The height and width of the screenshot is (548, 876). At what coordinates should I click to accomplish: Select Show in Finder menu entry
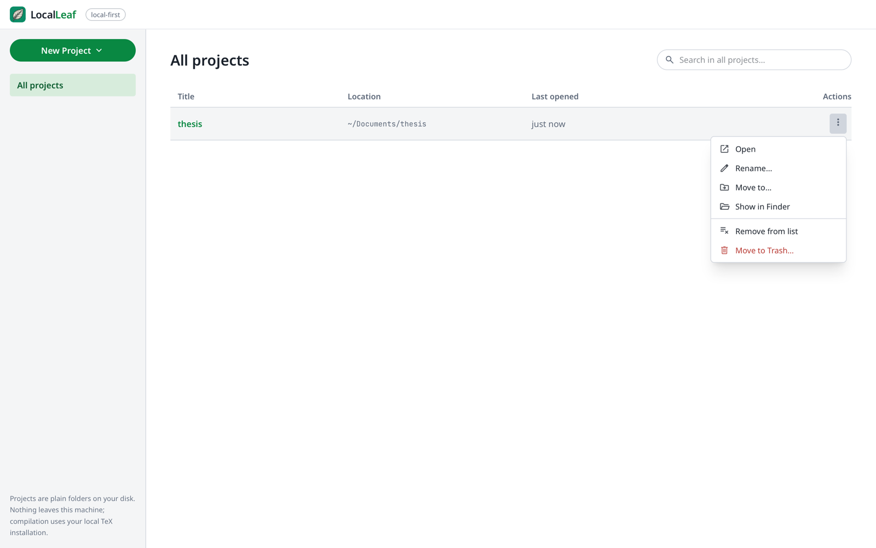778,207
